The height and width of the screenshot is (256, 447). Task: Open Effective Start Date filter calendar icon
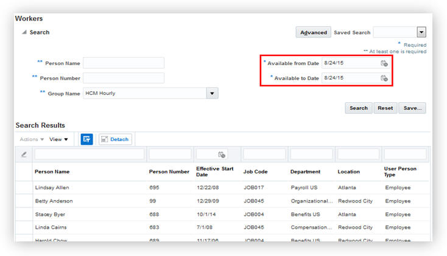(x=222, y=154)
